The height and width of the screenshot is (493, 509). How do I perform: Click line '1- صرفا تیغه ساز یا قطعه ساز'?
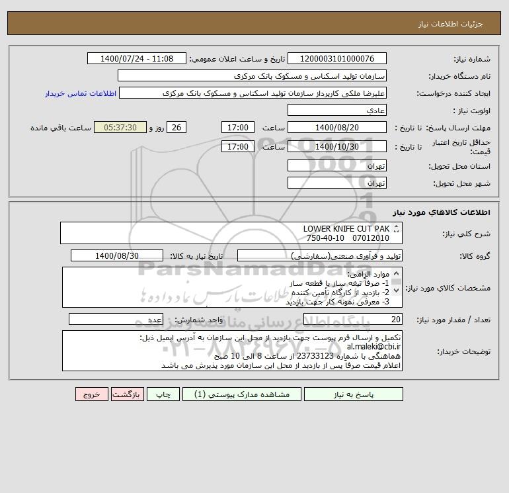(x=339, y=283)
